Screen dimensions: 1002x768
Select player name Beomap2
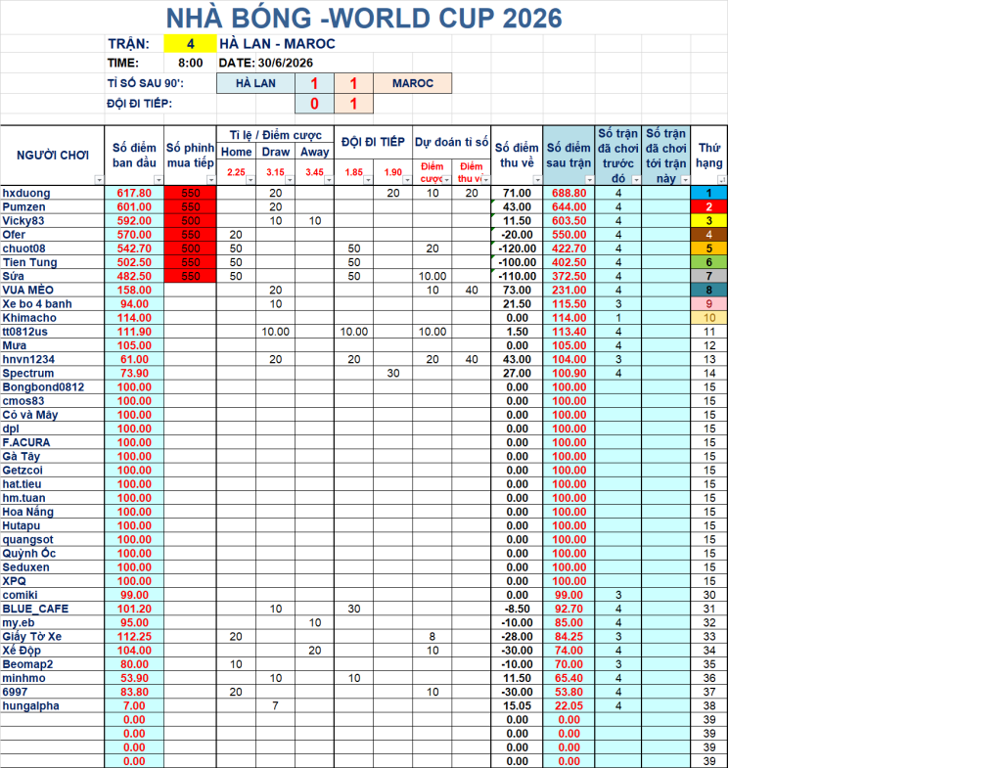(x=27, y=665)
